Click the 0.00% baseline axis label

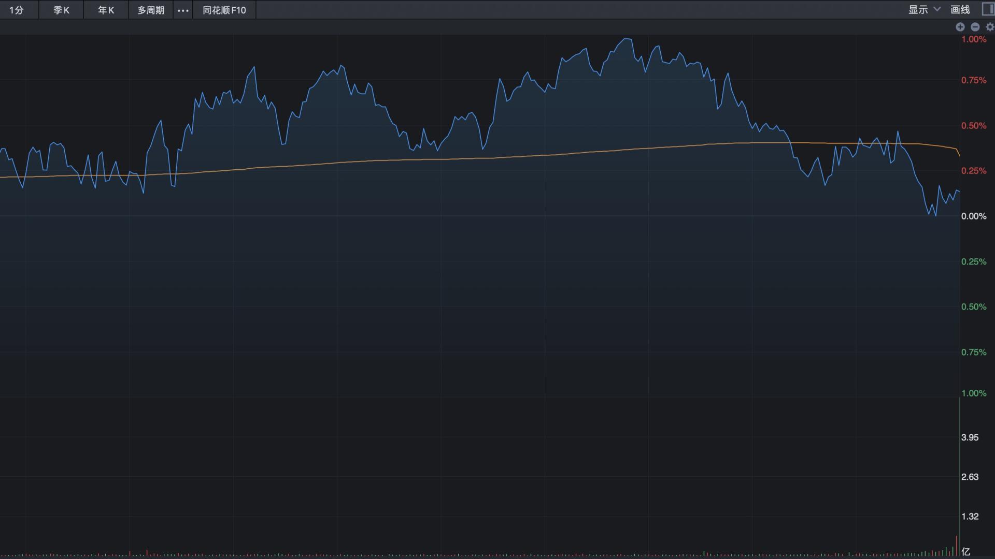(x=974, y=216)
